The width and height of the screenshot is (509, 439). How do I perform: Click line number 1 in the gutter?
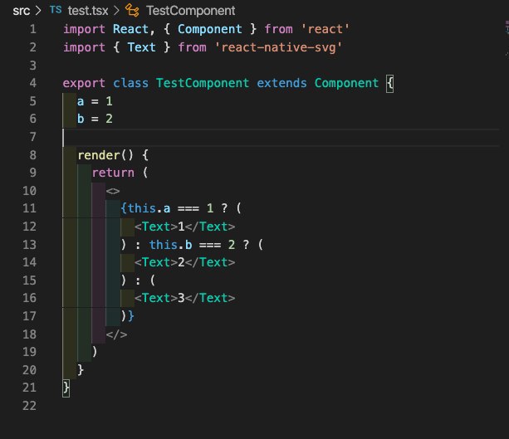pyautogui.click(x=32, y=29)
